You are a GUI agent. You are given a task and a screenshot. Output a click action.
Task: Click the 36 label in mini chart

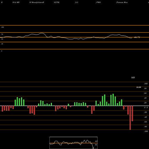pos(96,145)
